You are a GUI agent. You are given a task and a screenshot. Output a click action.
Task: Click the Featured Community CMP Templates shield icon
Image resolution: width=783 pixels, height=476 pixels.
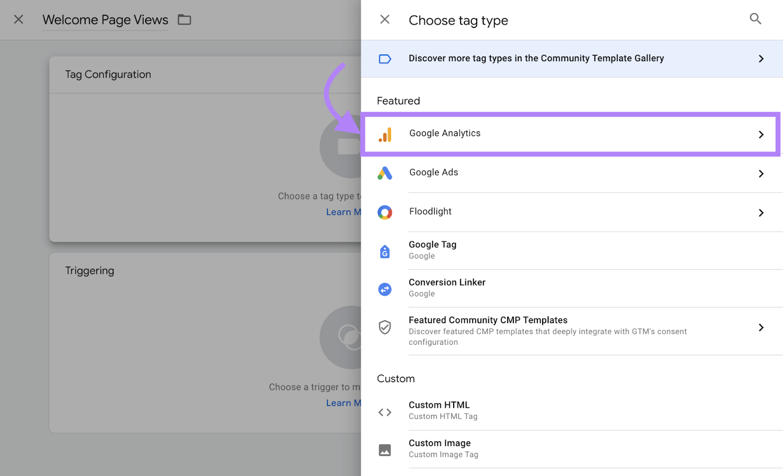click(x=385, y=327)
